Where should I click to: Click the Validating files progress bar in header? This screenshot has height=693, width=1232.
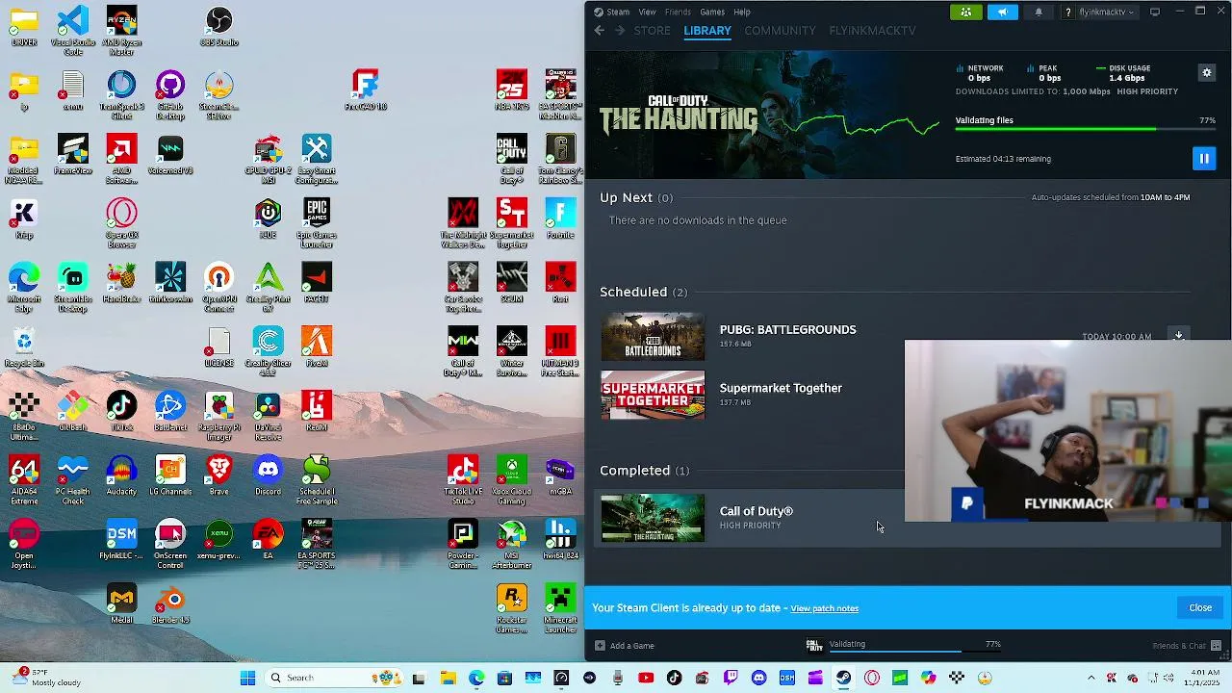point(1085,129)
